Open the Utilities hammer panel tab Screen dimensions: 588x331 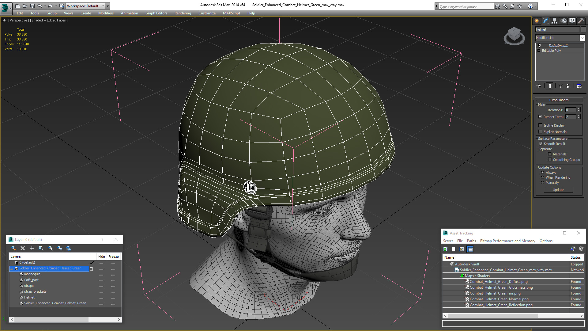[x=581, y=21]
